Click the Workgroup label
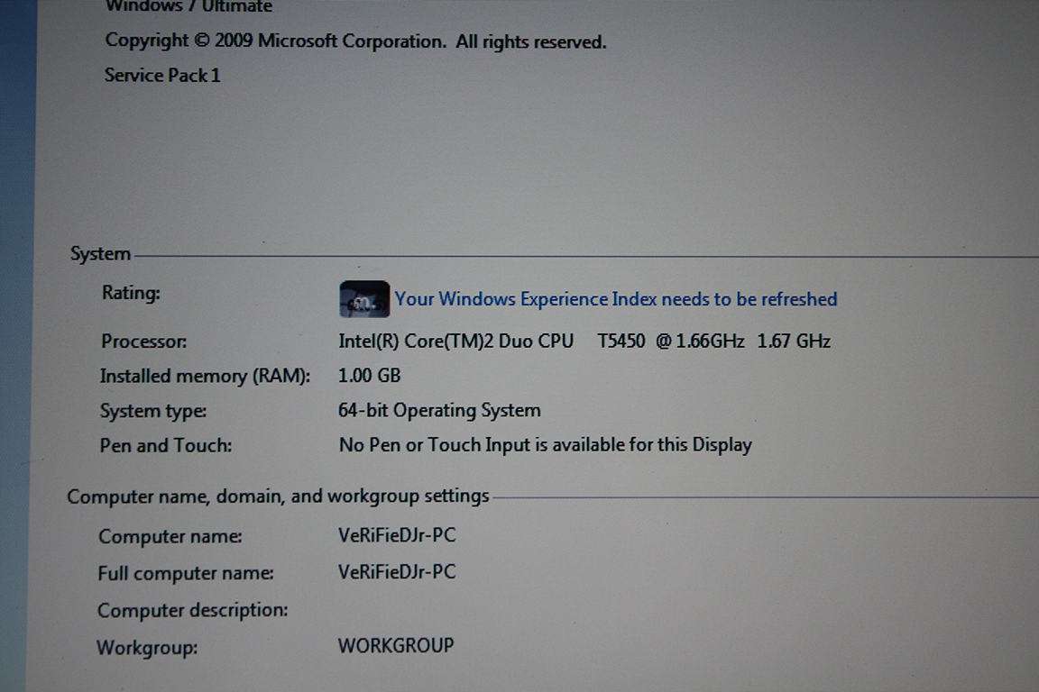This screenshot has height=692, width=1039. tap(147, 648)
